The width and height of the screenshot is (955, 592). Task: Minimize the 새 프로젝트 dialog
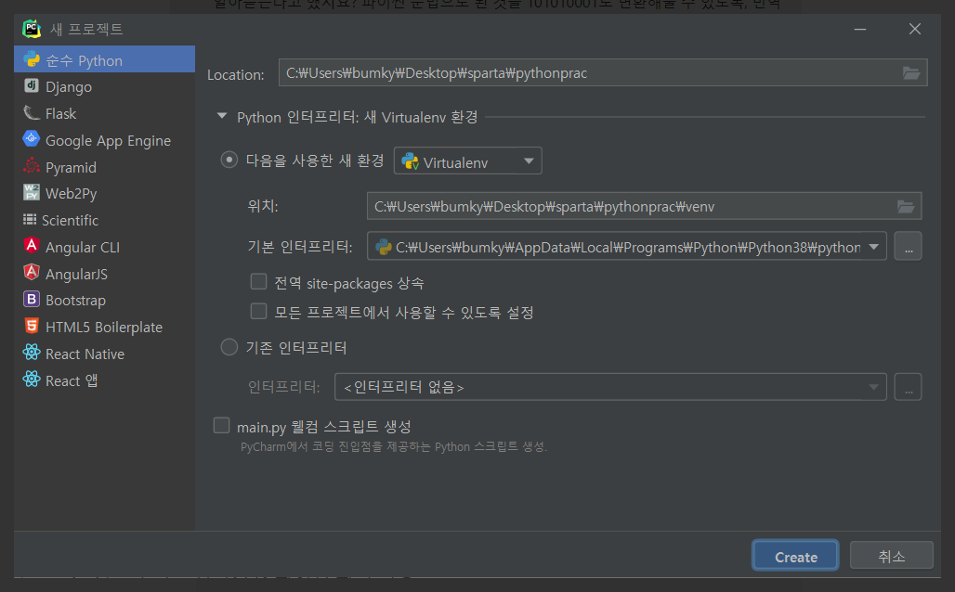point(860,29)
